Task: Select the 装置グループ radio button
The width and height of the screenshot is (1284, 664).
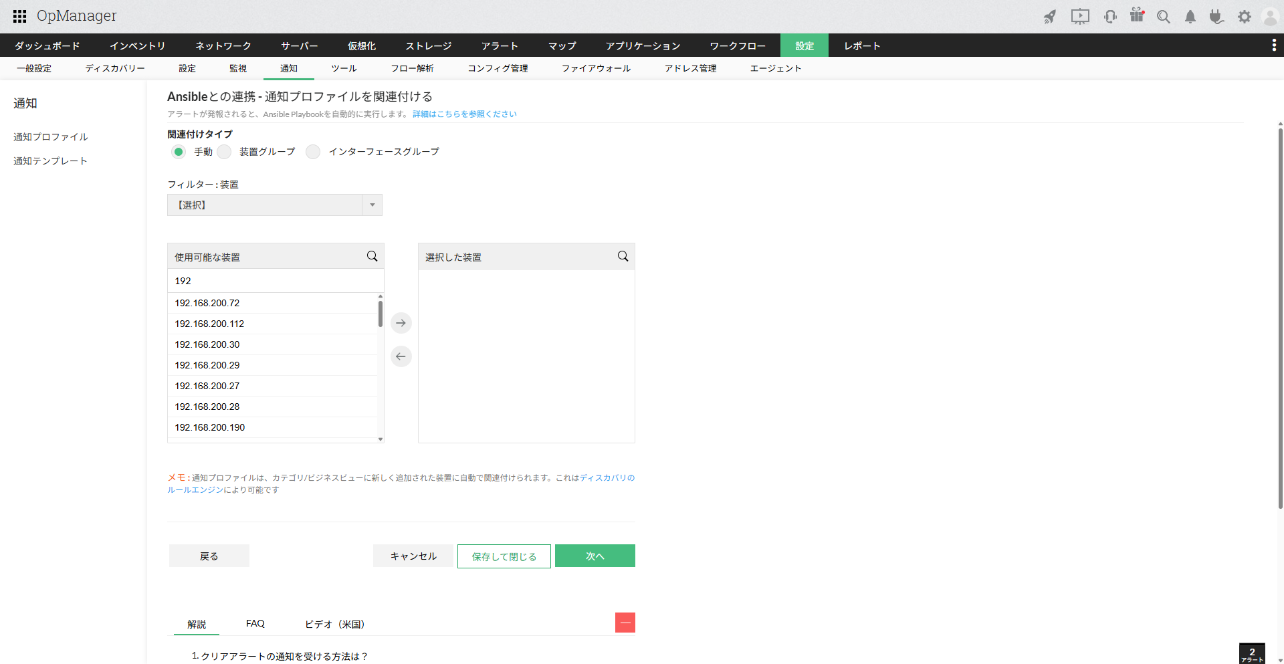Action: 224,152
